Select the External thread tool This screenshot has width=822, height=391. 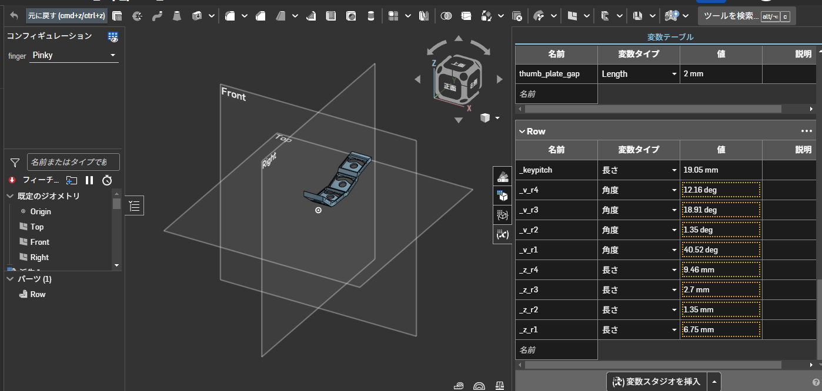coord(370,16)
